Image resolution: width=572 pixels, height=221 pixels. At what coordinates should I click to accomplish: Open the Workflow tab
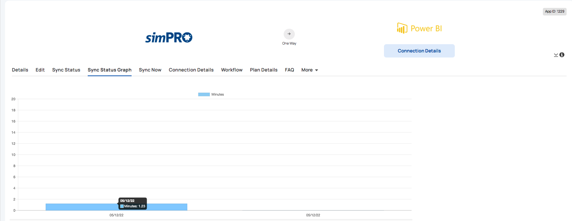click(232, 70)
